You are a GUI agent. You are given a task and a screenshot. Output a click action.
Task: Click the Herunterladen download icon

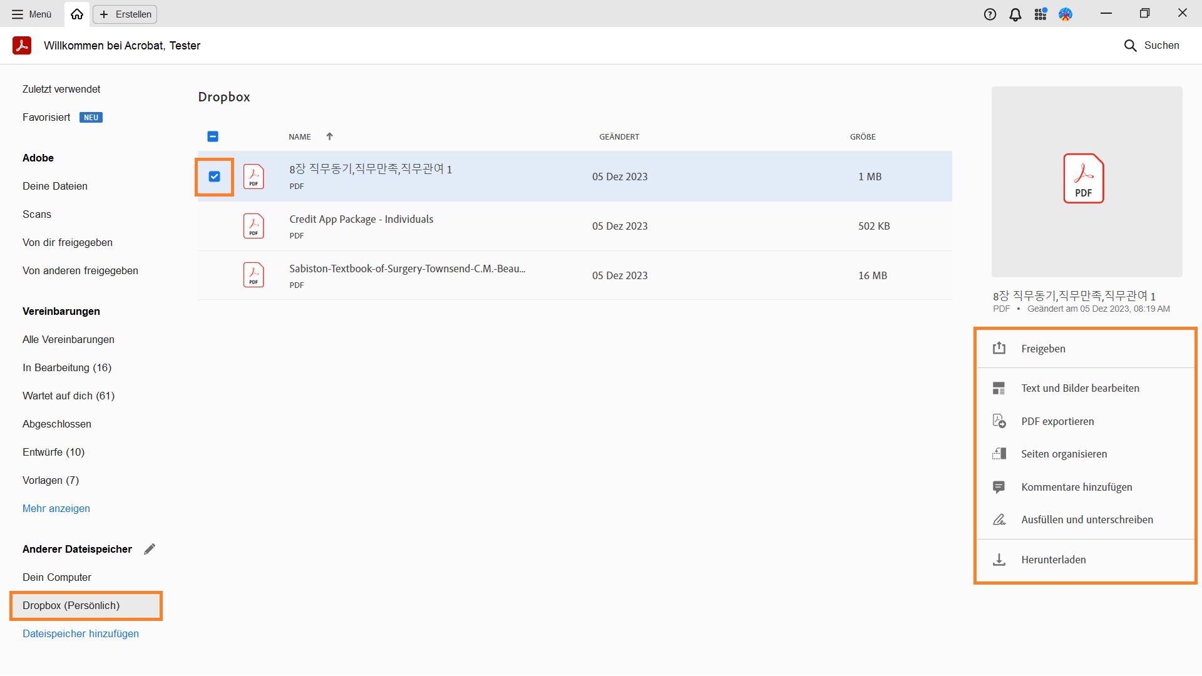[999, 560]
